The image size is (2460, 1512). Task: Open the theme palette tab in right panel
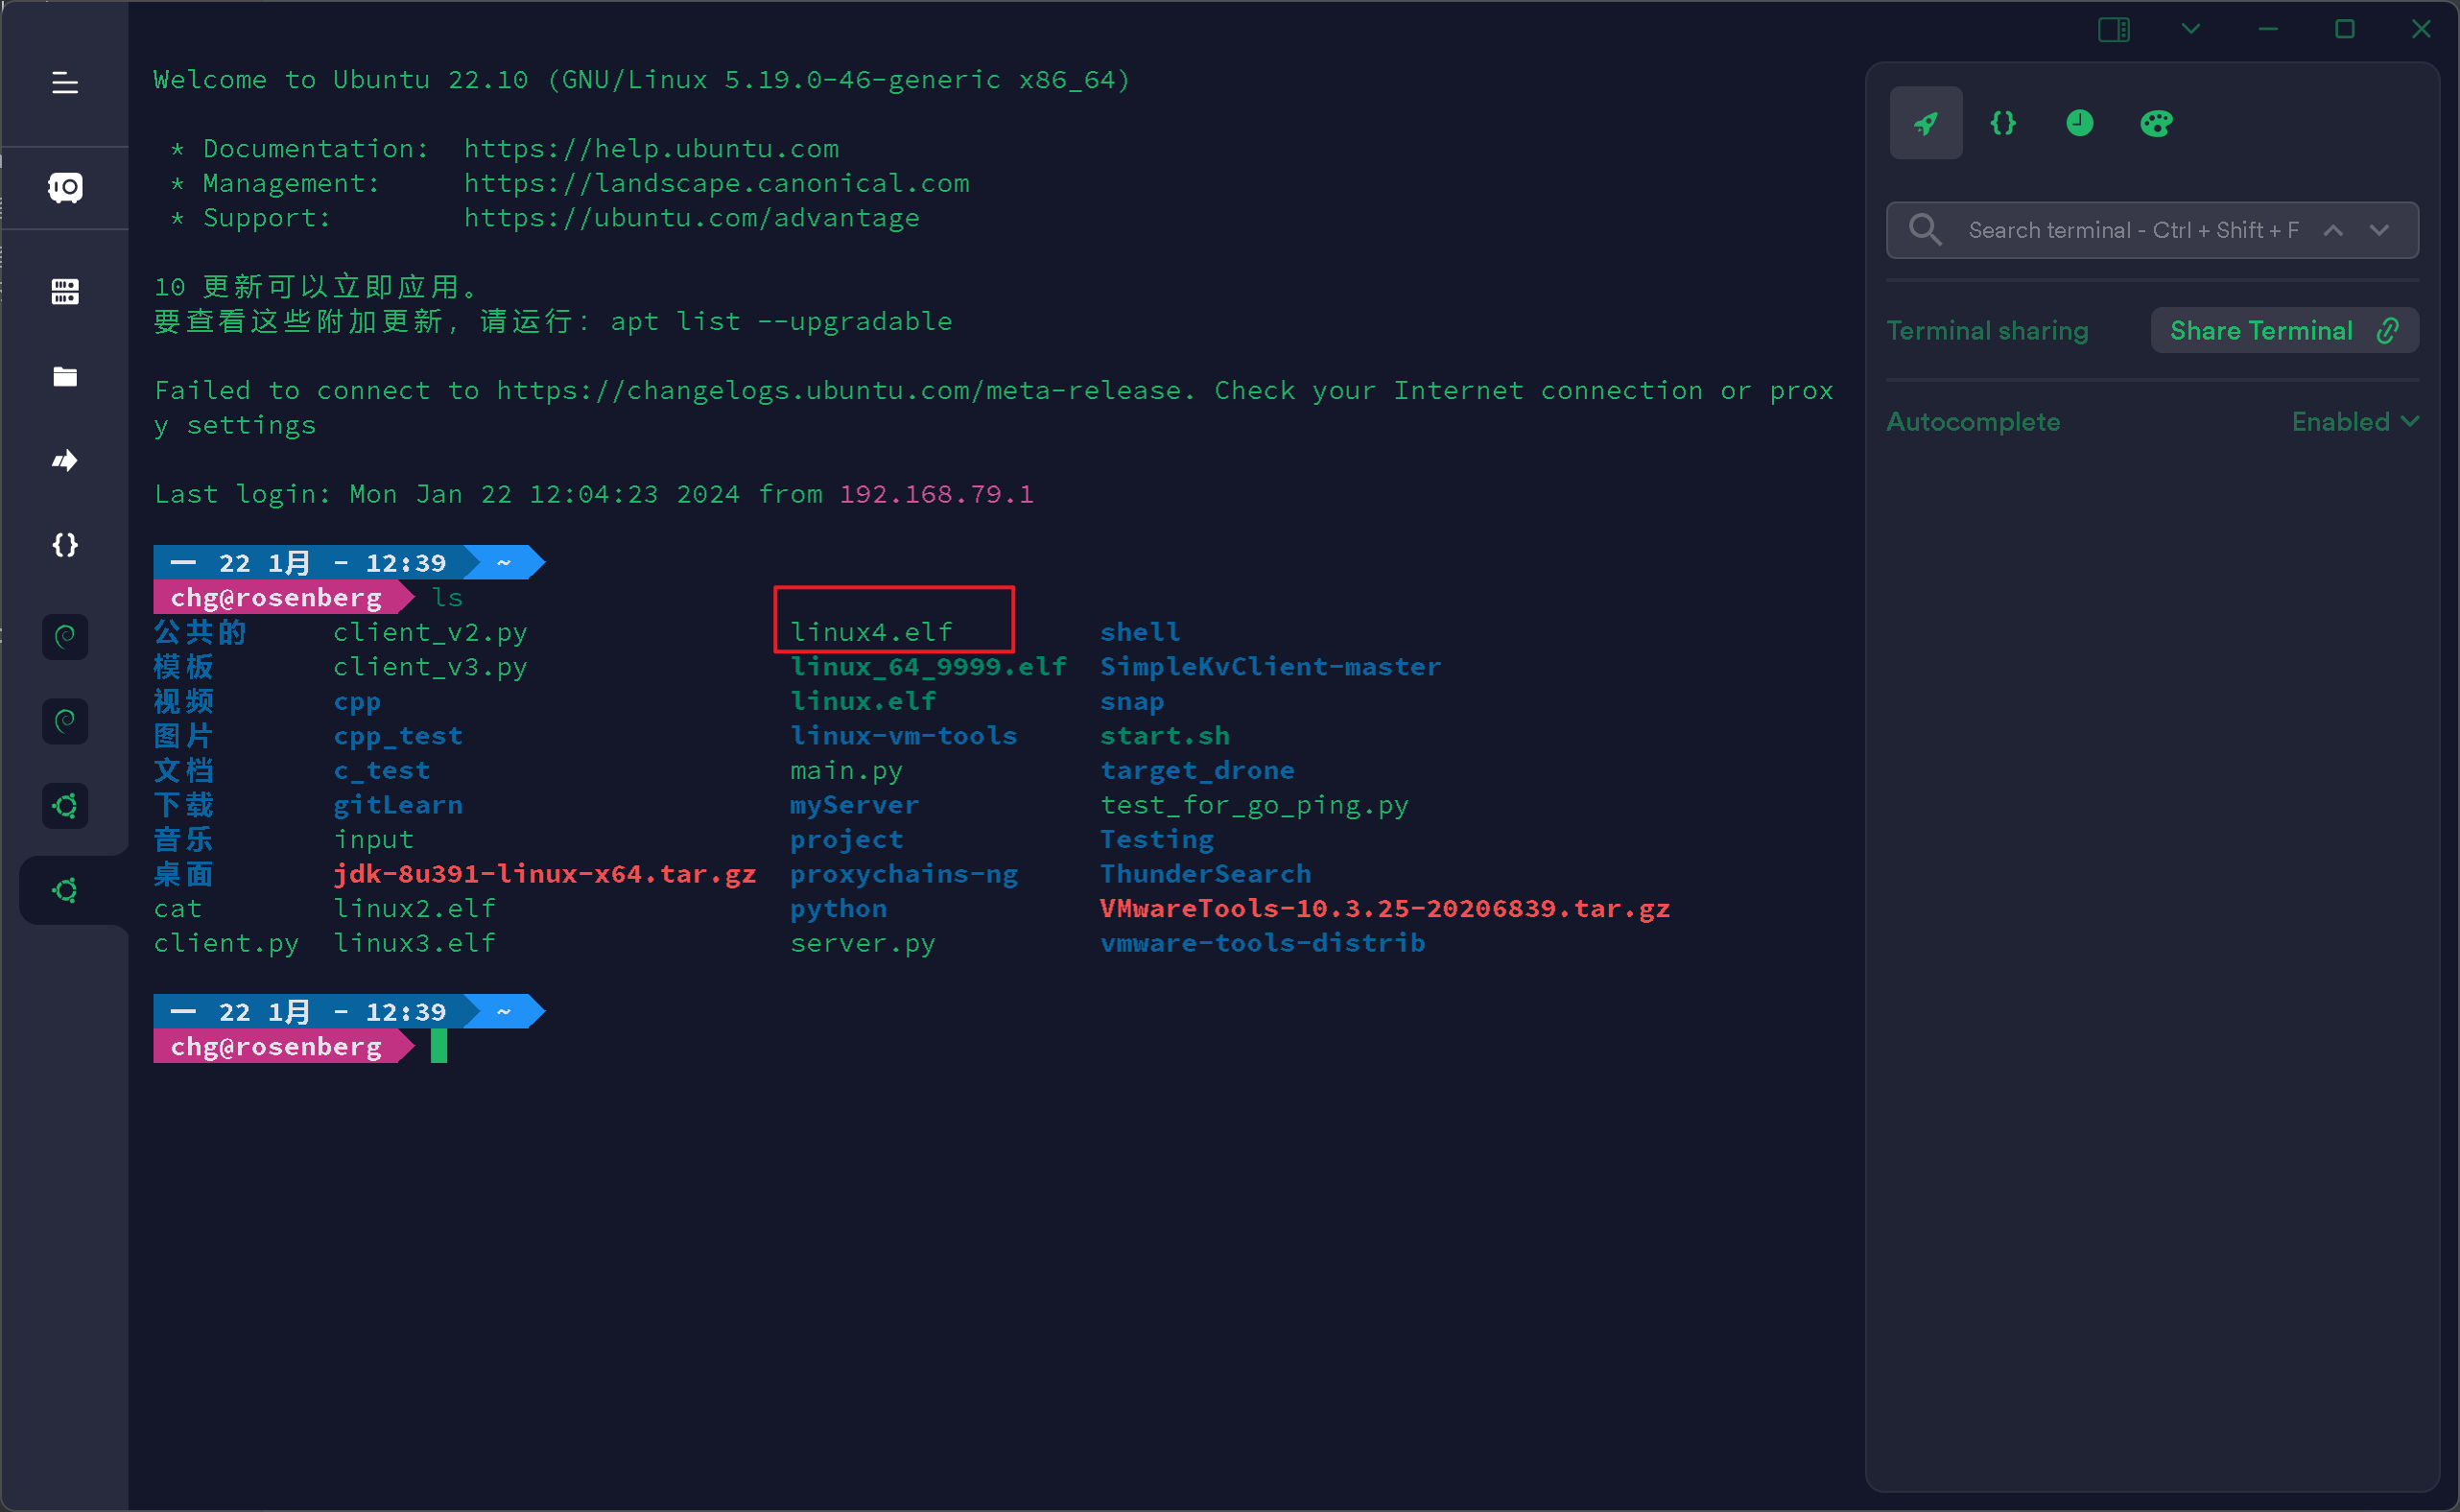(2156, 123)
